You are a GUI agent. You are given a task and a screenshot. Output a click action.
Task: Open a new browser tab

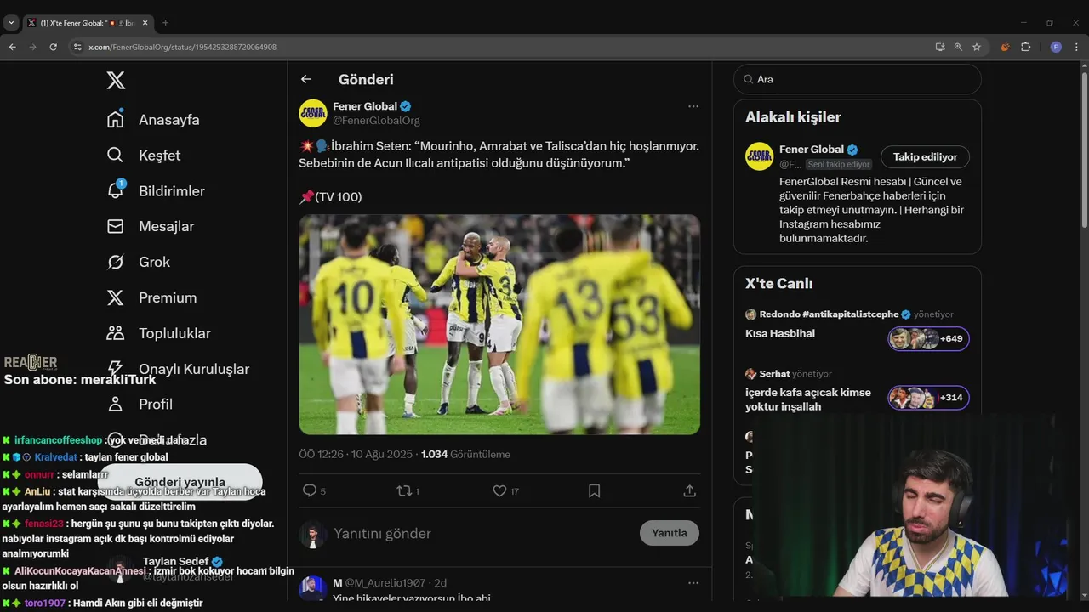click(165, 22)
